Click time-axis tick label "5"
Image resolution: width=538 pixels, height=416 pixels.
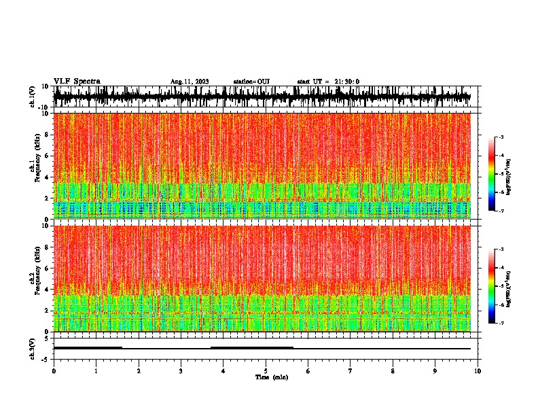[266, 371]
